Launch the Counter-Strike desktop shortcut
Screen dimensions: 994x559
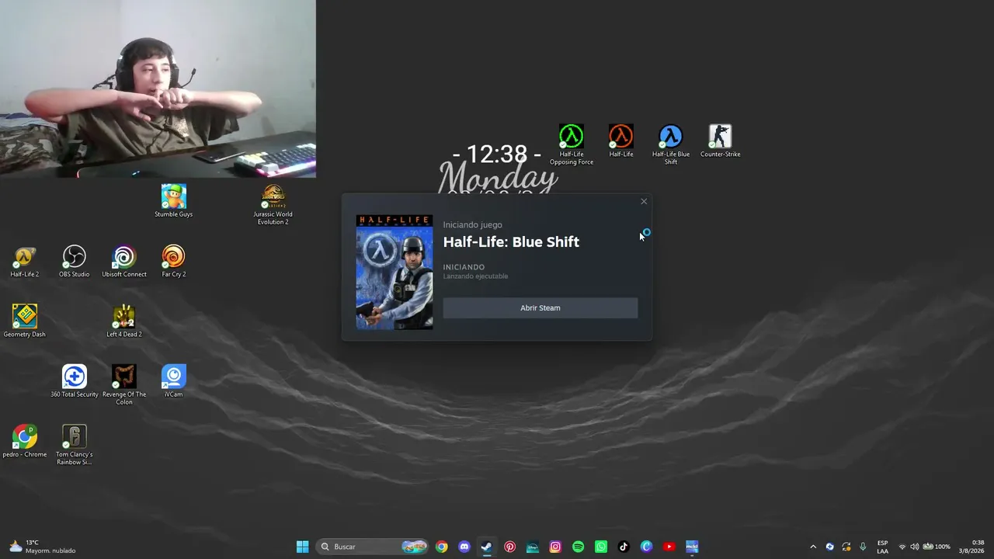(x=721, y=141)
